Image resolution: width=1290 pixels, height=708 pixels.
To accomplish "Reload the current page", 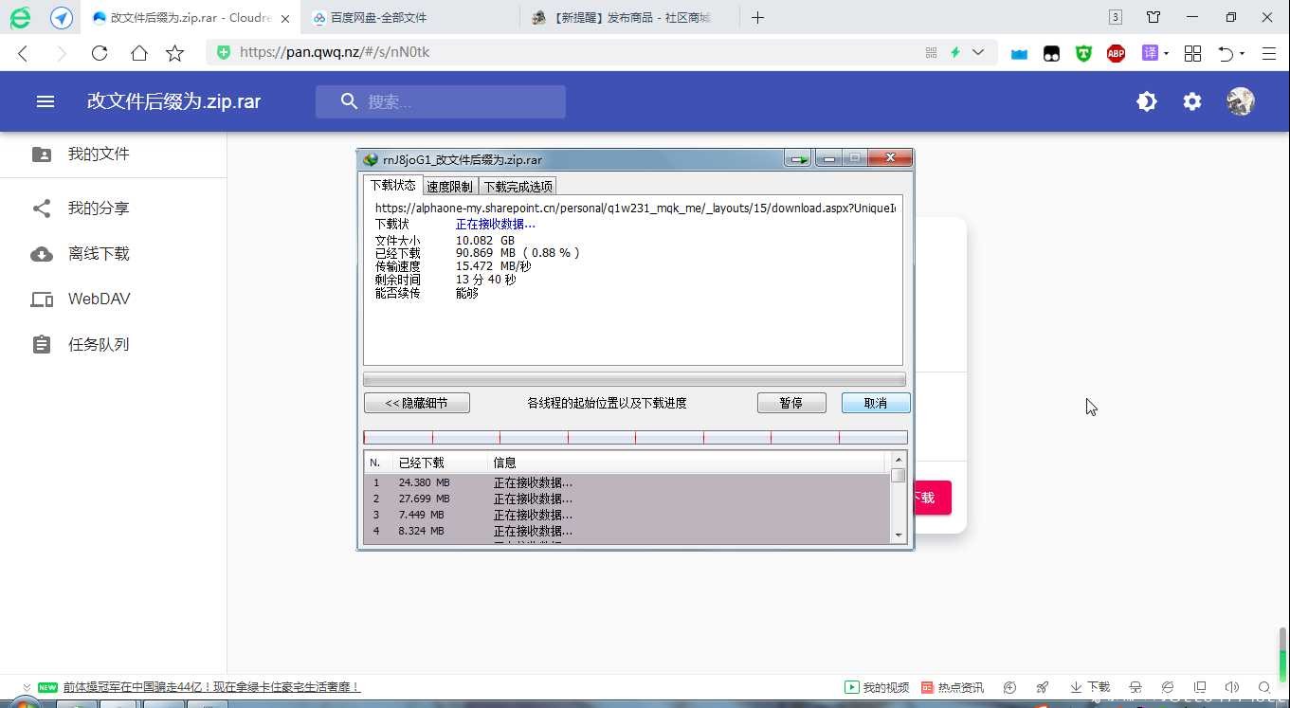I will tap(100, 53).
